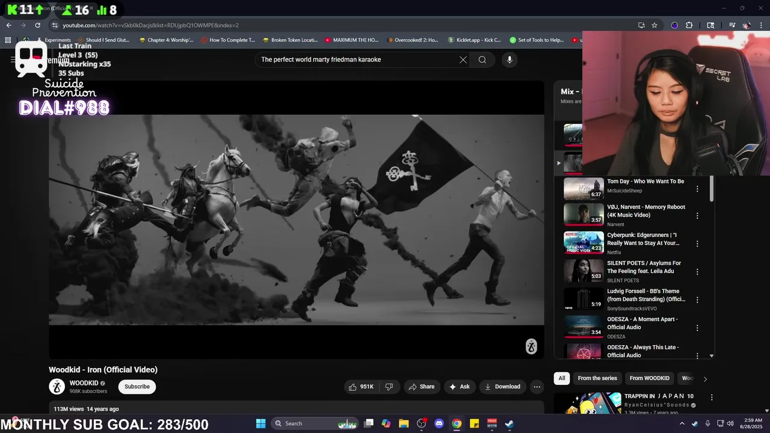Open the more actions ellipsis under the video
This screenshot has height=433, width=770.
click(x=537, y=387)
